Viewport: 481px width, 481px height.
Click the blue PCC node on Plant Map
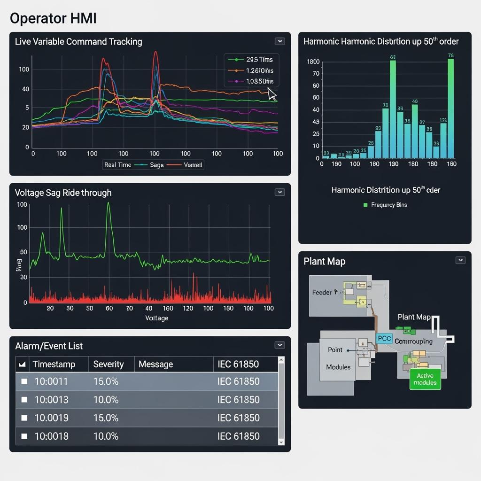384,339
